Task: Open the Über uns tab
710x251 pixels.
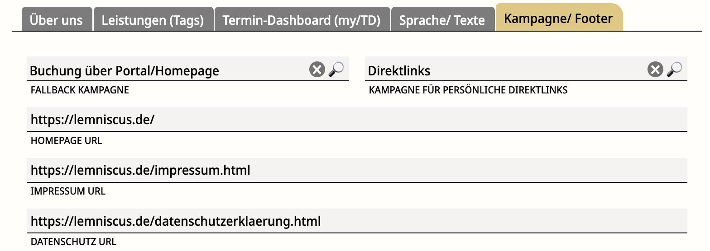Action: coord(57,19)
